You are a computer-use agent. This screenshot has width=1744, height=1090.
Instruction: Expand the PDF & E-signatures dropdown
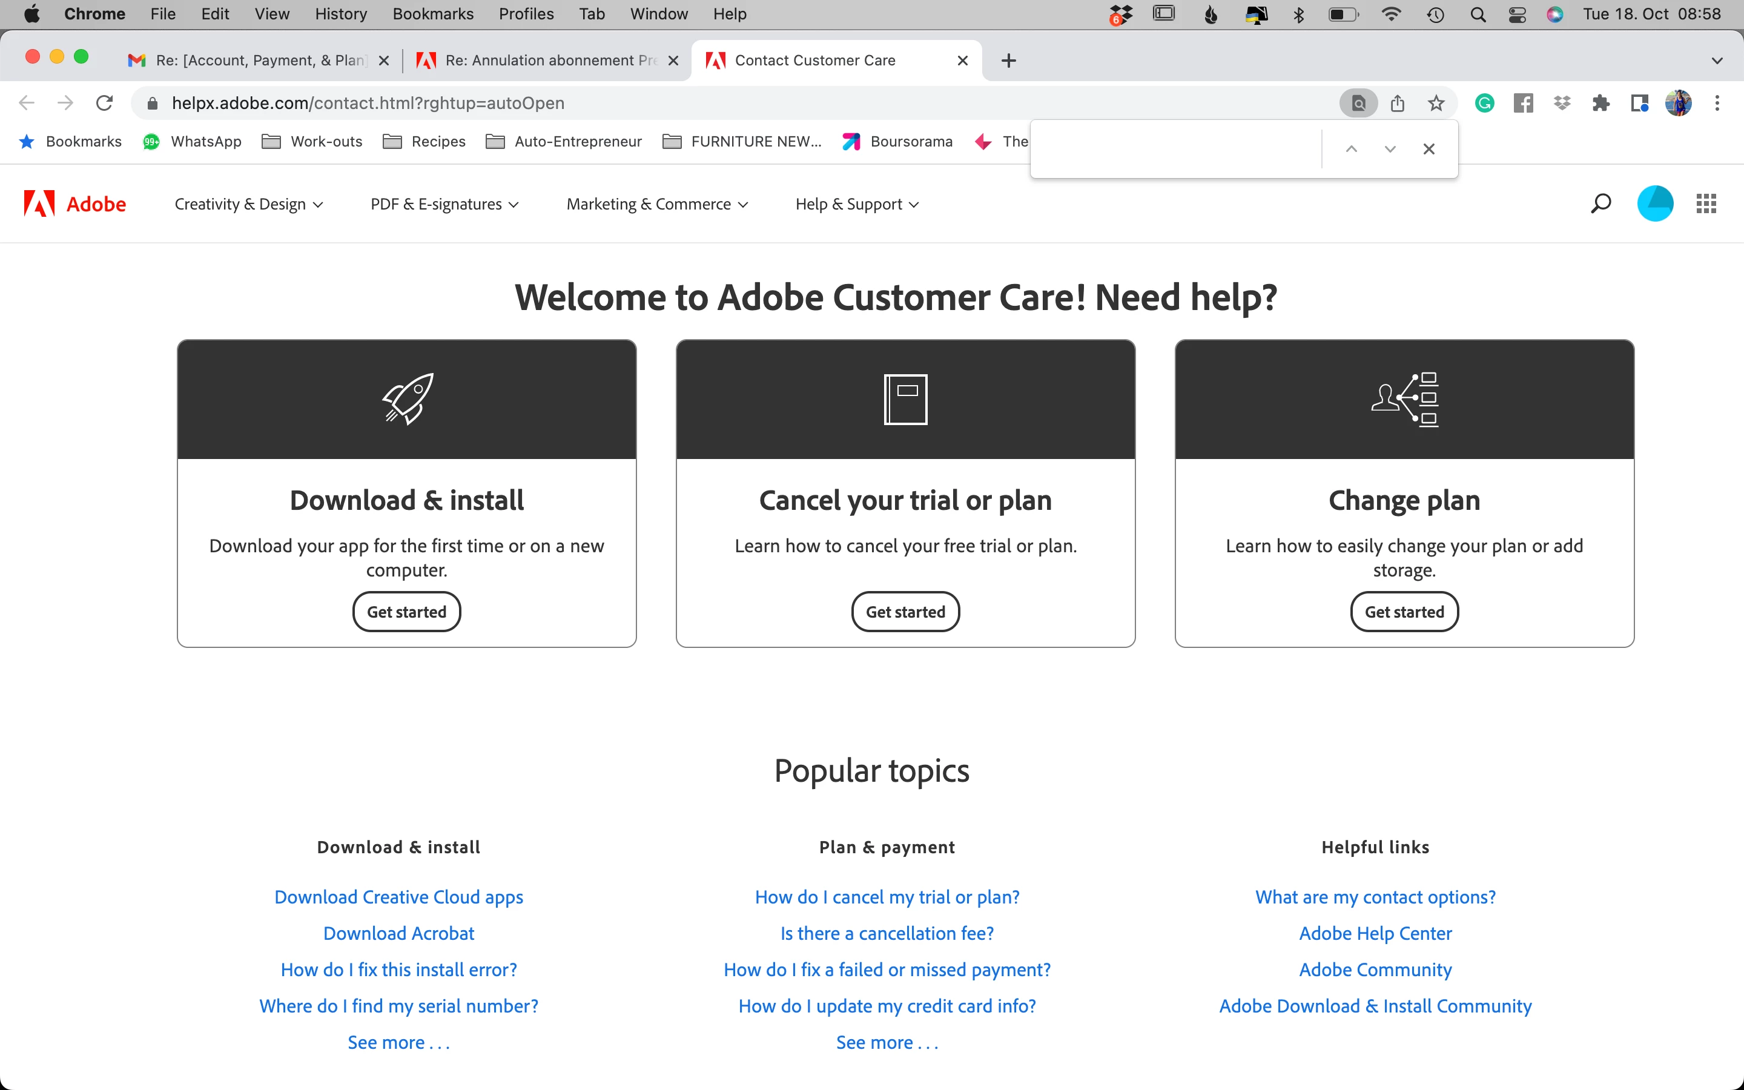click(444, 204)
